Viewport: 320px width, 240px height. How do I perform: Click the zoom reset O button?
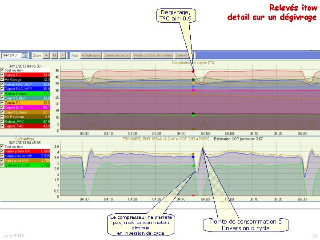[x=54, y=56]
